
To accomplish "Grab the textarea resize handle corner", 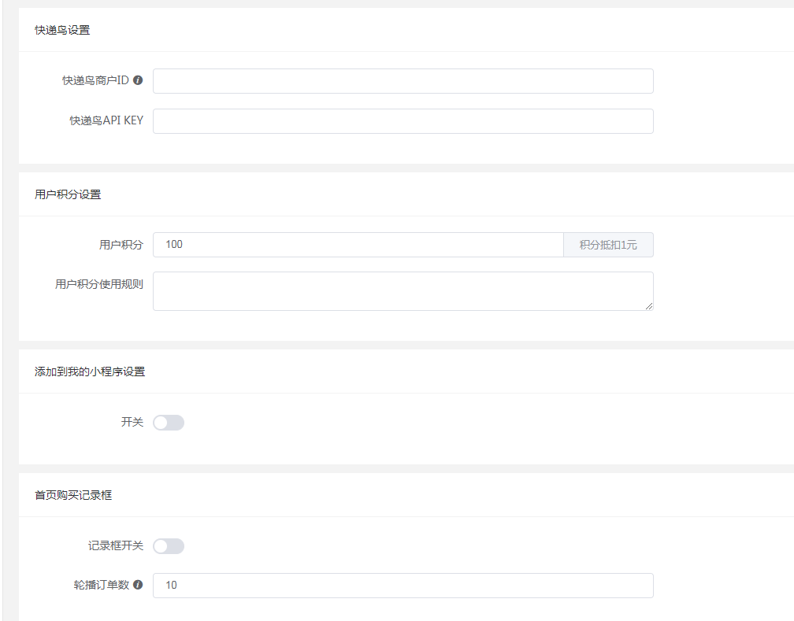I will click(649, 305).
